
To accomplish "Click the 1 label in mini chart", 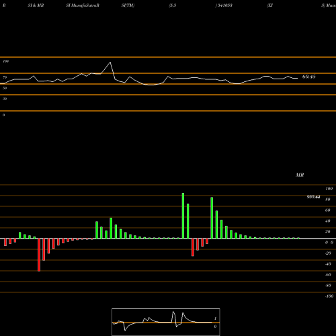I will click(215, 319).
